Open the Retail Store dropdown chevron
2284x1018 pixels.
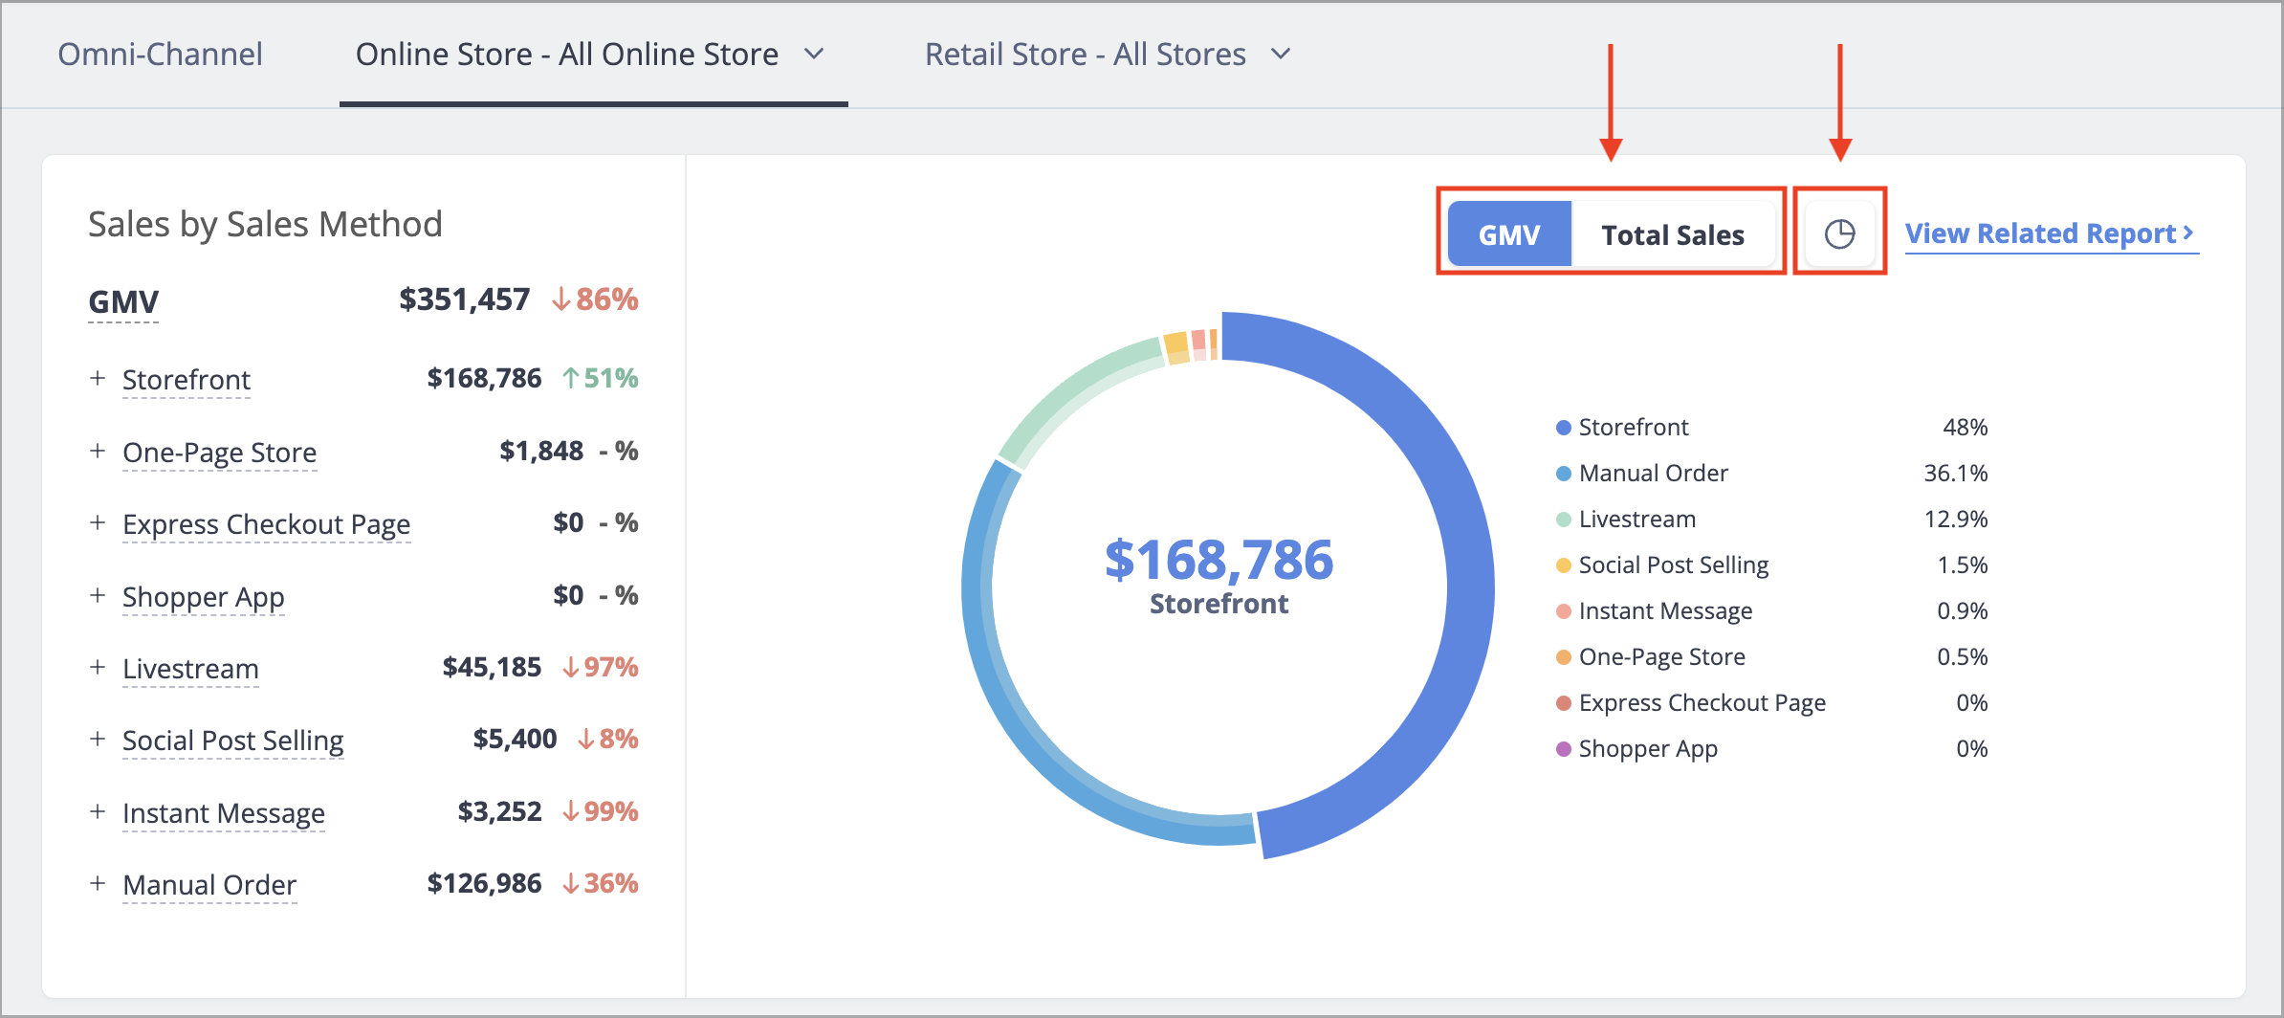point(1281,55)
